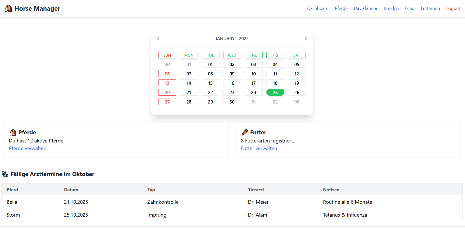The width and height of the screenshot is (465, 229).
Task: Click the stethoscope icon beside Fällige Arzttermine
Action: pyautogui.click(x=5, y=174)
